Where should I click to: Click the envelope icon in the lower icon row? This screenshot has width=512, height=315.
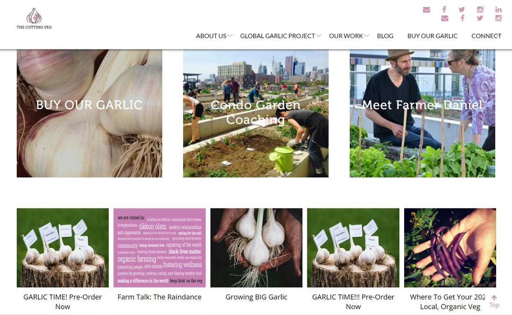444,18
